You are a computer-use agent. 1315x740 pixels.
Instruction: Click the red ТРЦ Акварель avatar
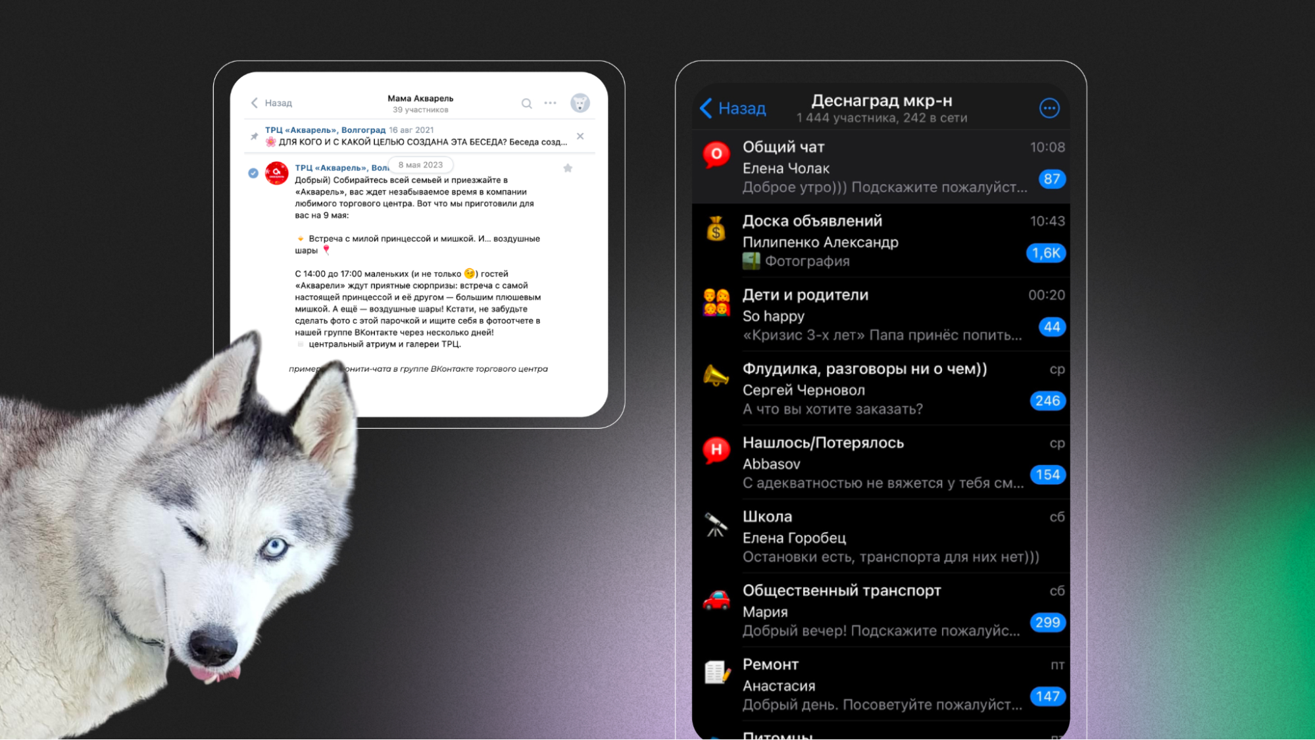click(x=276, y=173)
